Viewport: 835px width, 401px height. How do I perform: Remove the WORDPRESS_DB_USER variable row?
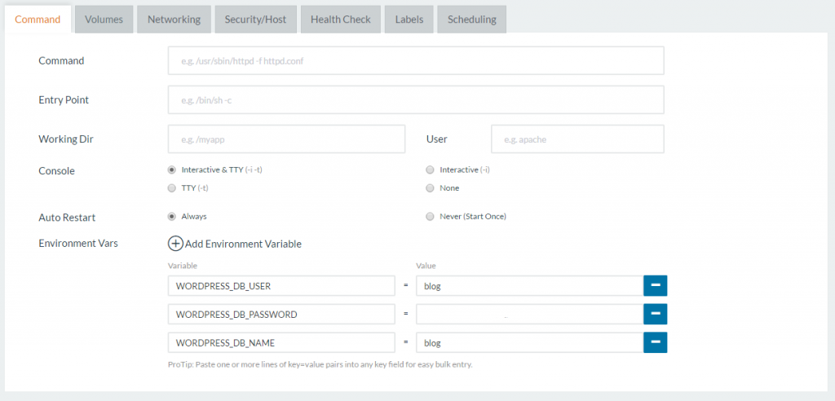(x=656, y=286)
